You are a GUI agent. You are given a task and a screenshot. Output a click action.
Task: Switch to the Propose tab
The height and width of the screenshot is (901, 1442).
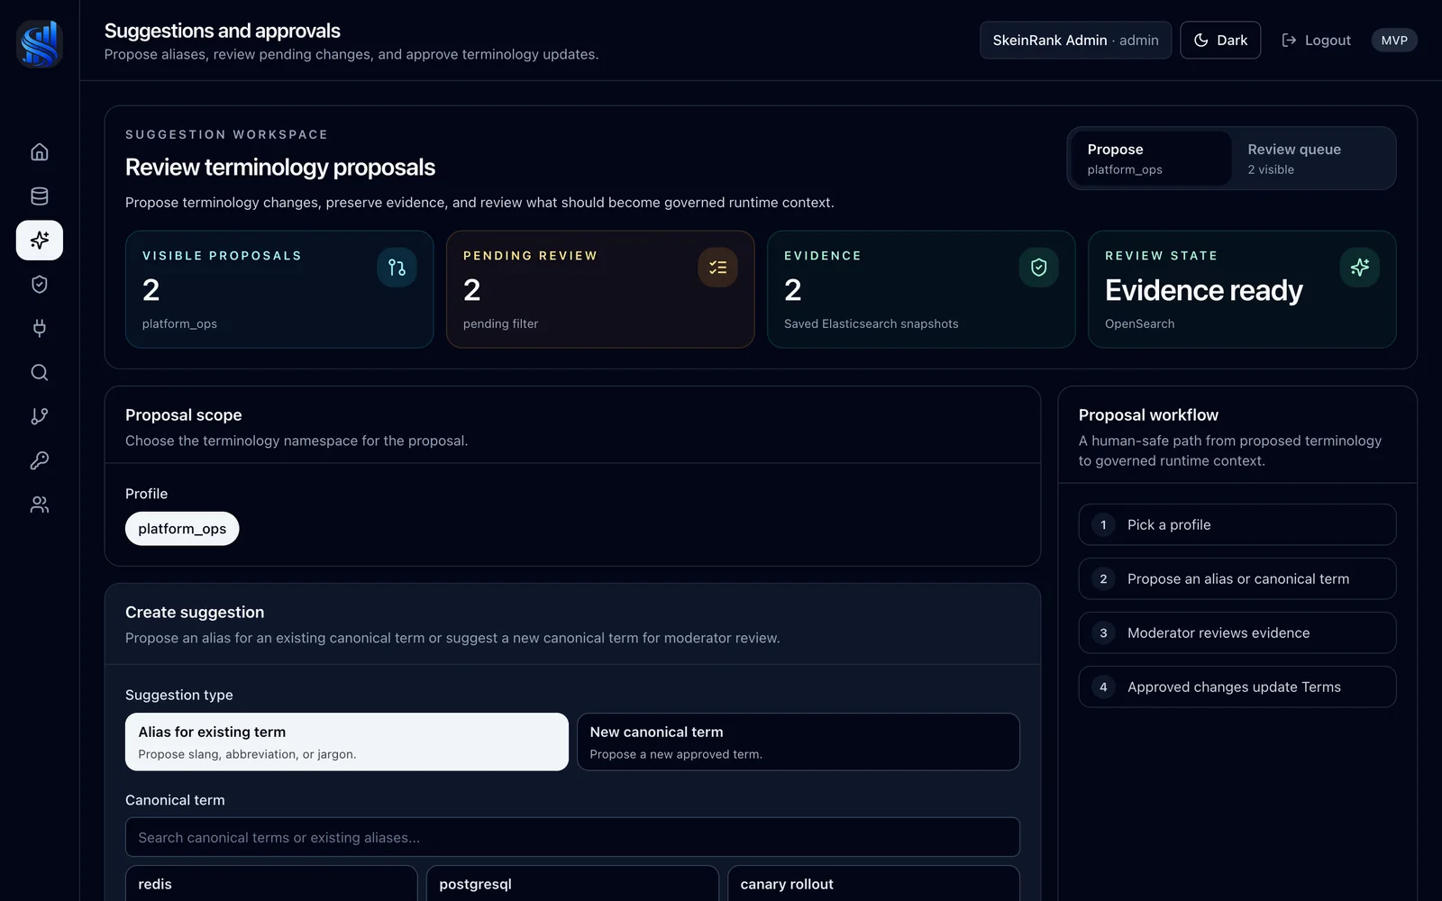pos(1151,159)
